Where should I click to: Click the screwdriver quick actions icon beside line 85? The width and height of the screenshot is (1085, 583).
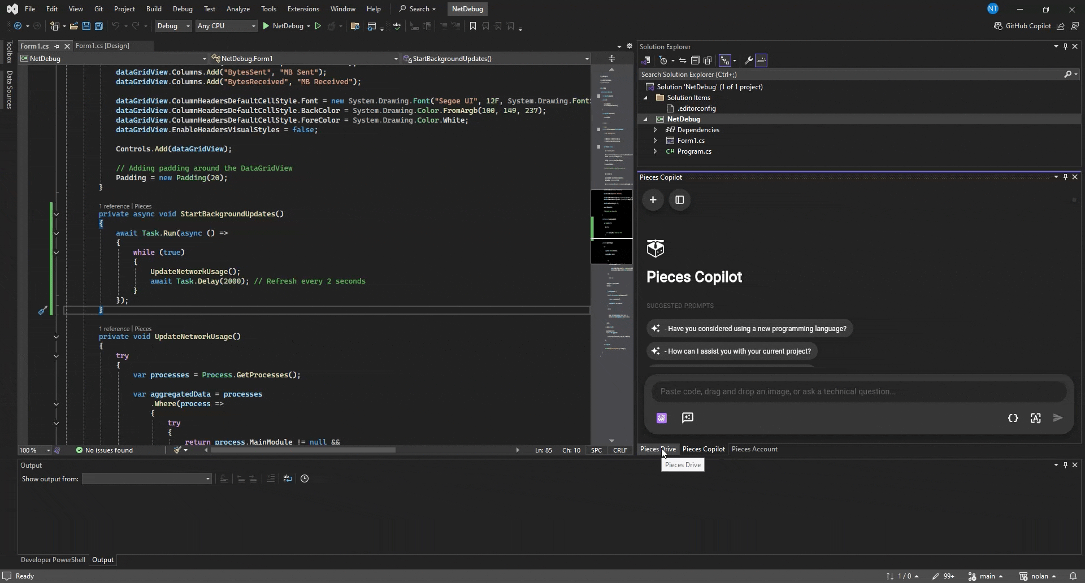click(42, 310)
